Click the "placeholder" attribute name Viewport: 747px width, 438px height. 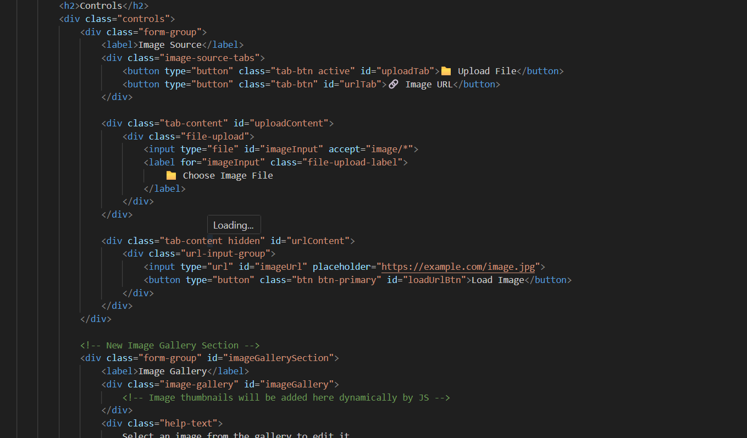pyautogui.click(x=342, y=267)
